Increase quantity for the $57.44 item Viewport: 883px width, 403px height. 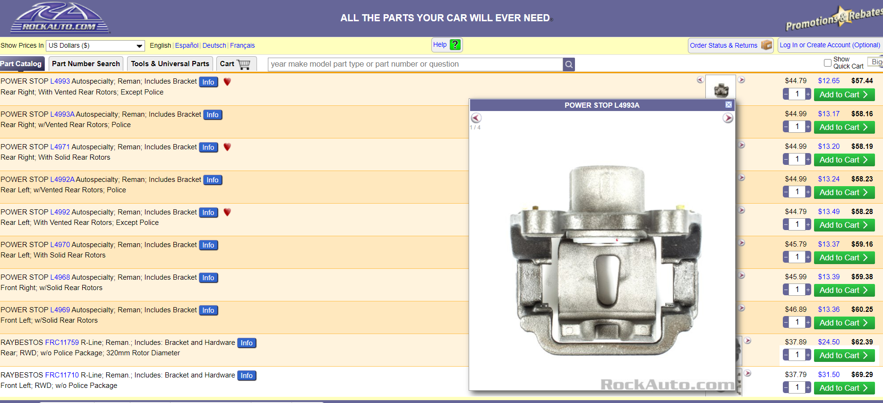[808, 94]
